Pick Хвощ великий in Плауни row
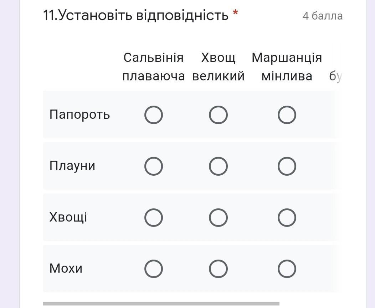This screenshot has width=375, height=308. point(218,166)
